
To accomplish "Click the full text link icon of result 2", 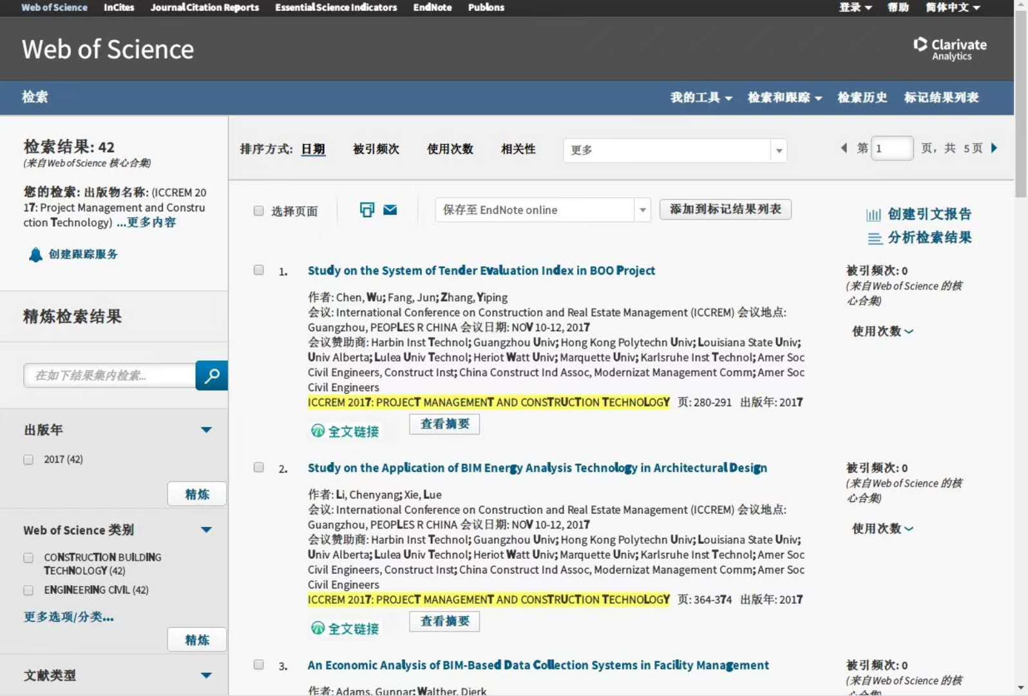I will pos(318,628).
